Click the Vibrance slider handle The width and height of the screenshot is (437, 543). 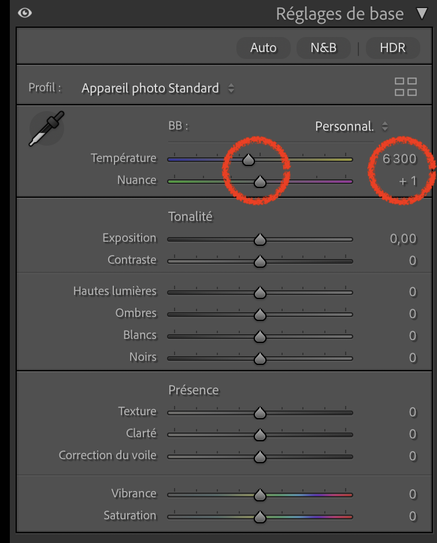click(260, 495)
